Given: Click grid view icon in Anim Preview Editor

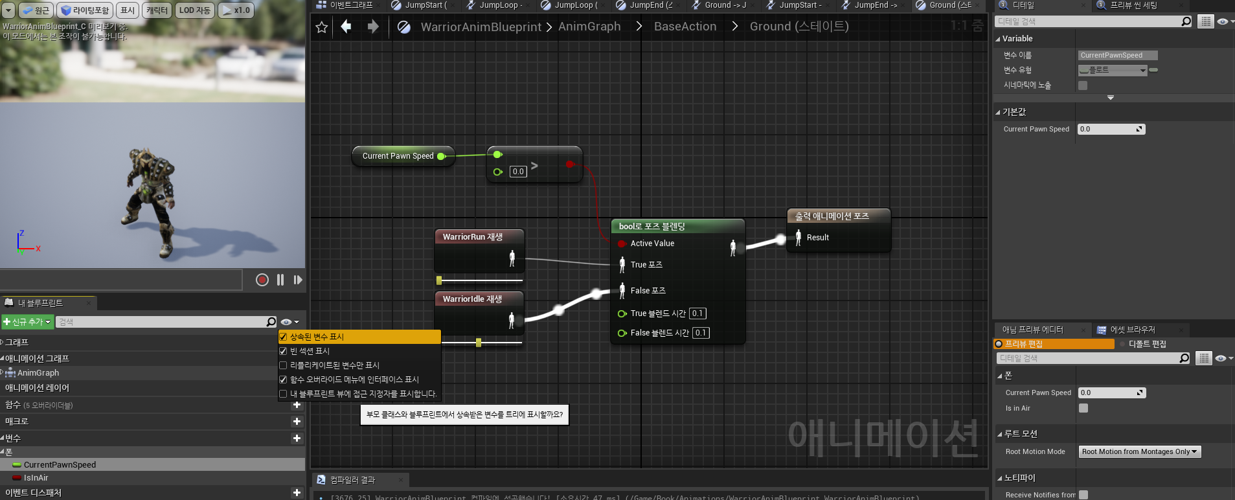Looking at the screenshot, I should [x=1203, y=358].
